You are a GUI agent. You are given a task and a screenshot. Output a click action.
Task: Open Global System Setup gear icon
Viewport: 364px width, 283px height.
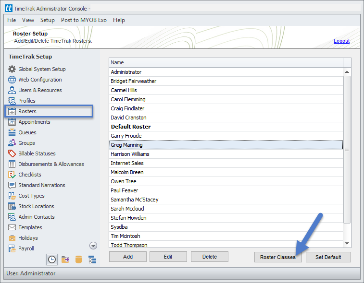[12, 69]
